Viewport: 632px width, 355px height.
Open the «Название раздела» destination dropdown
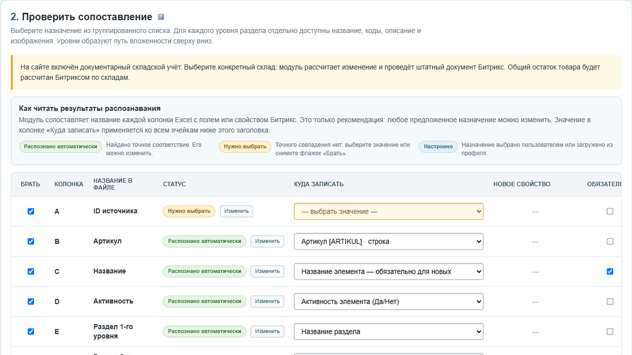389,332
